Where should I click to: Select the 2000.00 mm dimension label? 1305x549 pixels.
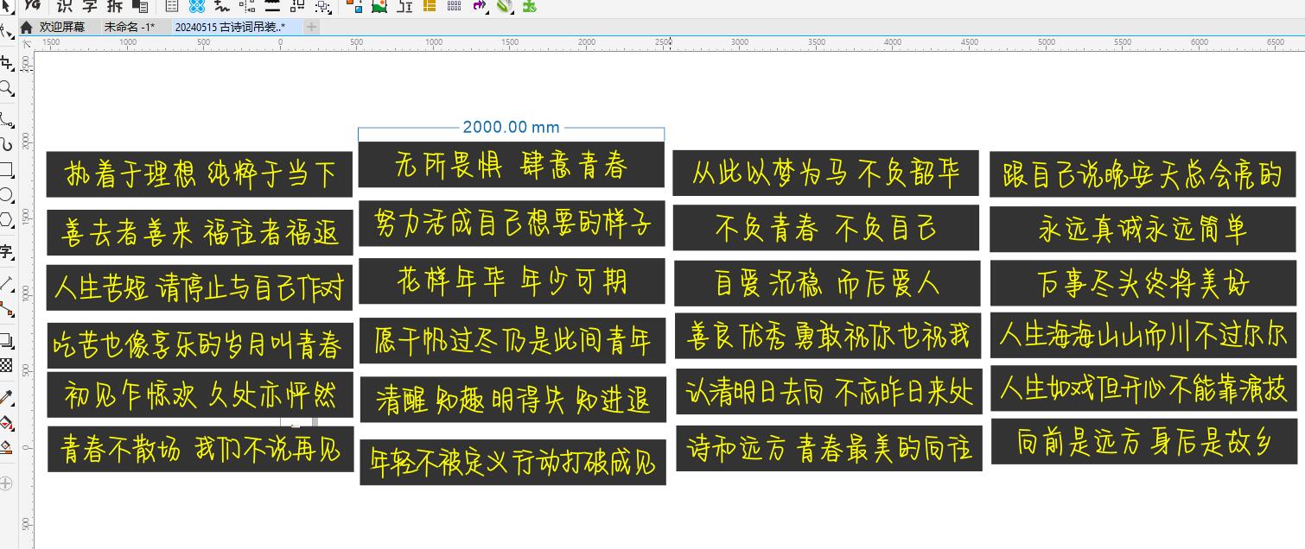point(512,127)
